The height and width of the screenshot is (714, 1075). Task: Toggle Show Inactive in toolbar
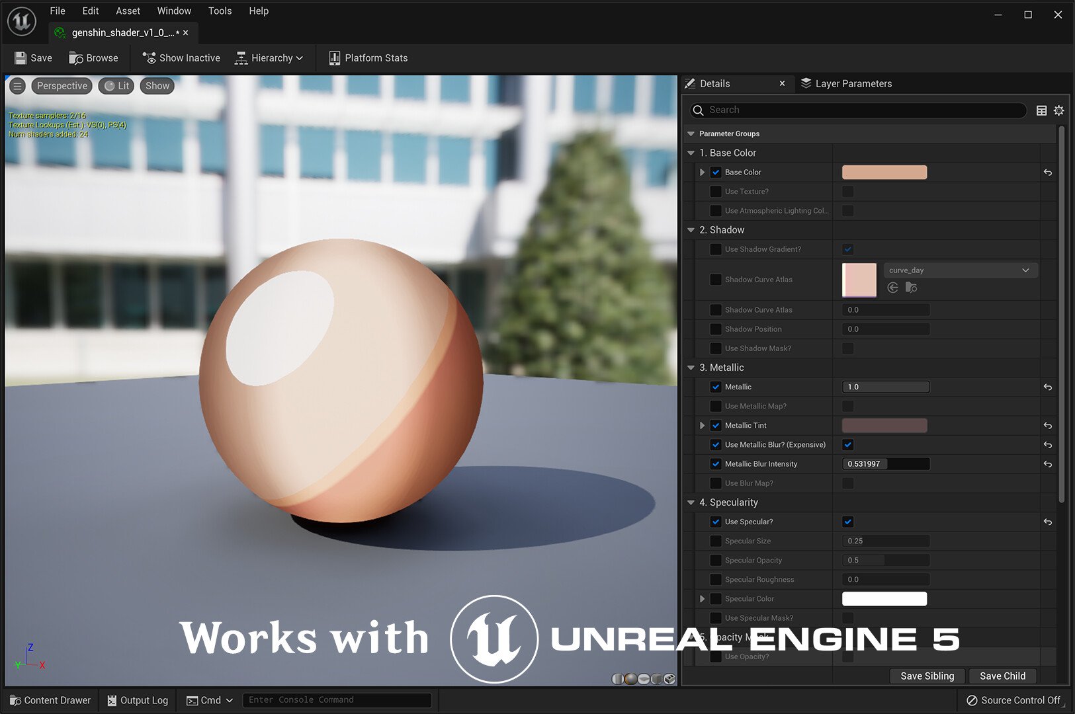[181, 58]
